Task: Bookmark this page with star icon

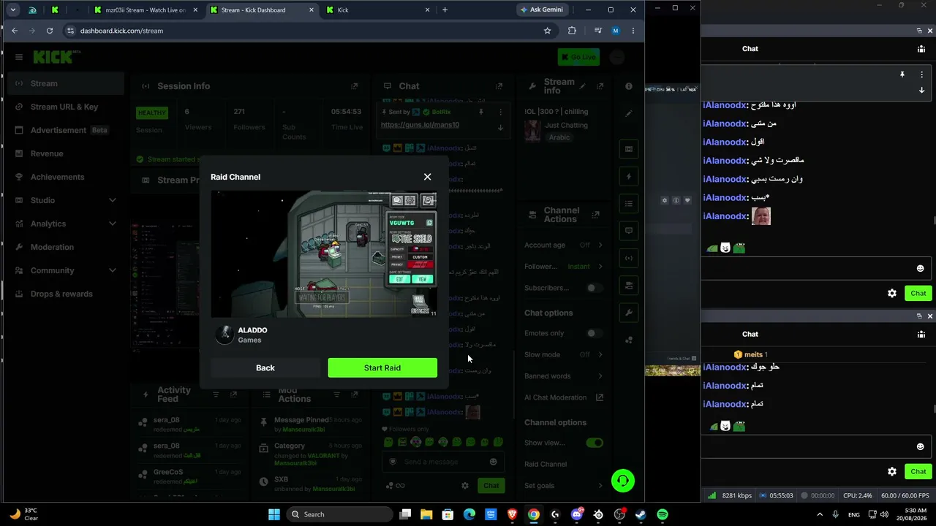Action: tap(547, 31)
